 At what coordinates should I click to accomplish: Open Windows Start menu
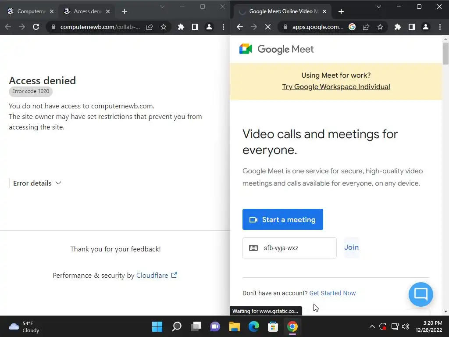157,326
